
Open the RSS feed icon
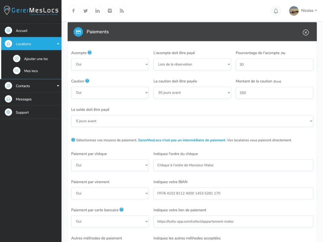(x=122, y=11)
